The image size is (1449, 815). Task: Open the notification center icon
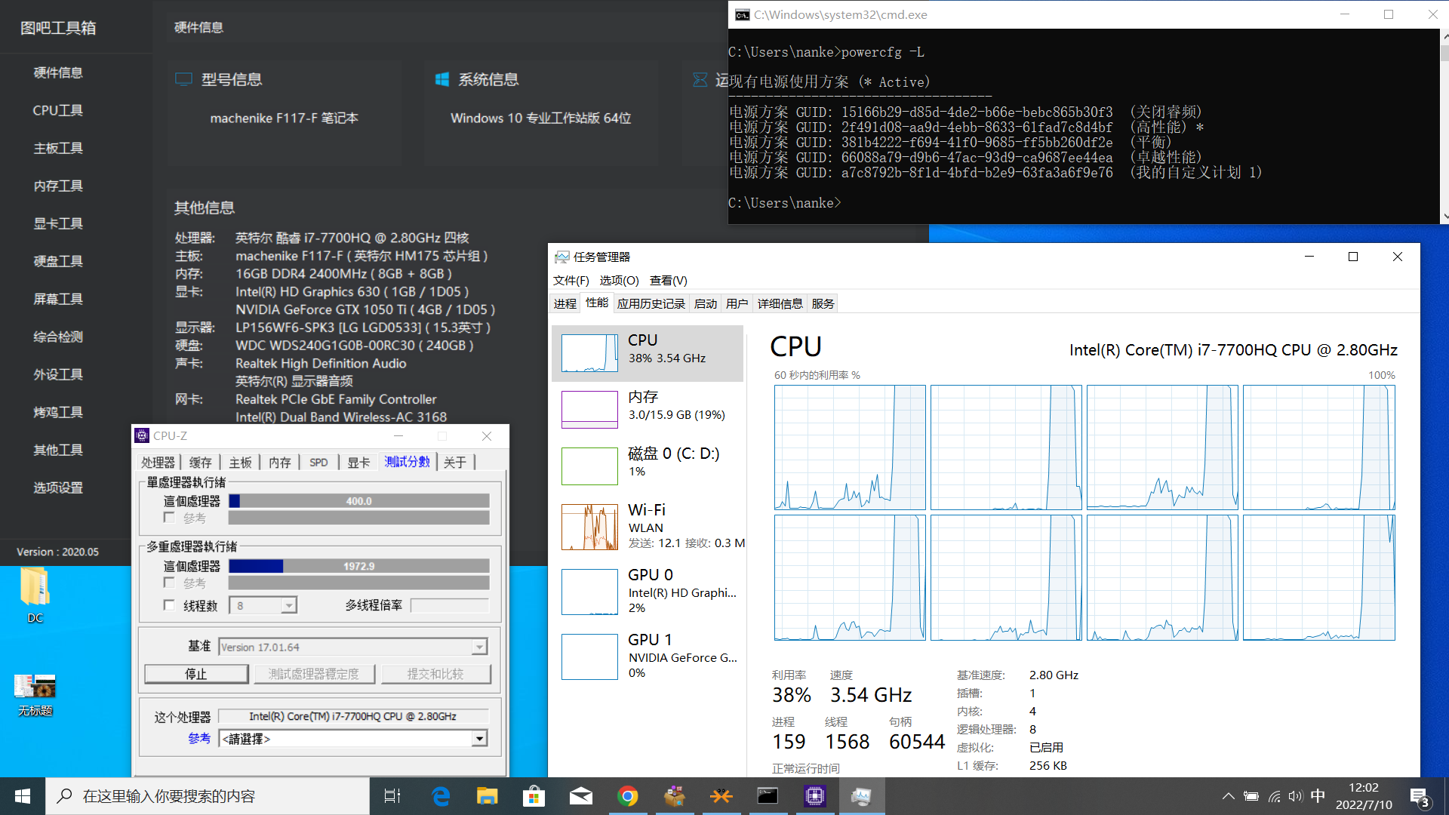(1419, 796)
